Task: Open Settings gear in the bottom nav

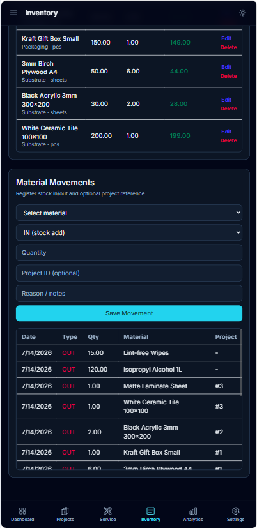Action: pyautogui.click(x=236, y=515)
